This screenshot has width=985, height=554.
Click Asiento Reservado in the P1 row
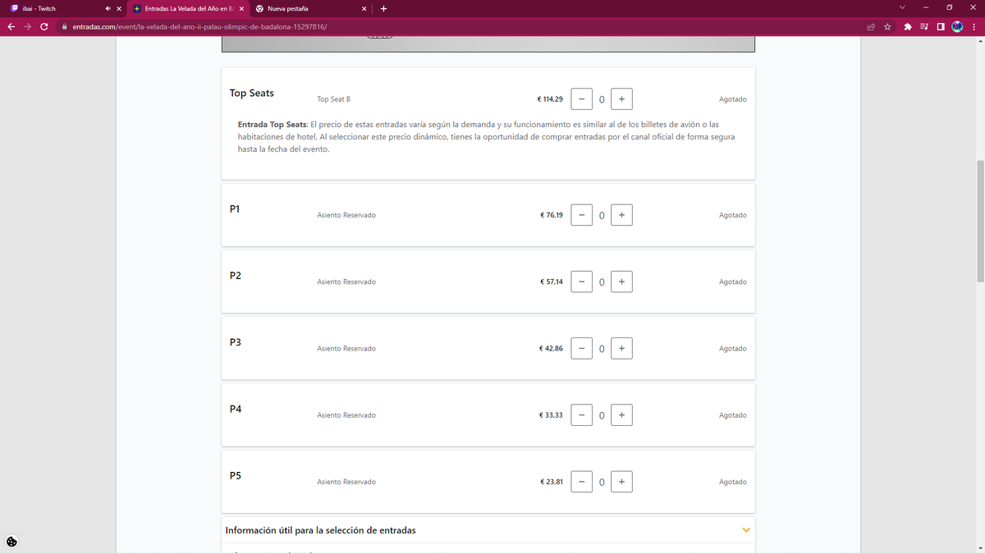(x=346, y=215)
